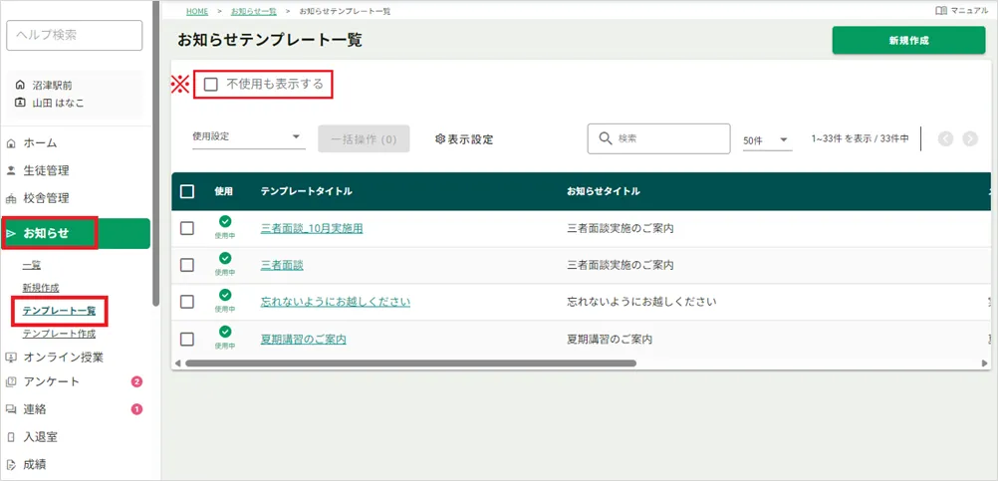Click the magnifier icon in search box
Image resolution: width=998 pixels, height=481 pixels.
tap(606, 138)
